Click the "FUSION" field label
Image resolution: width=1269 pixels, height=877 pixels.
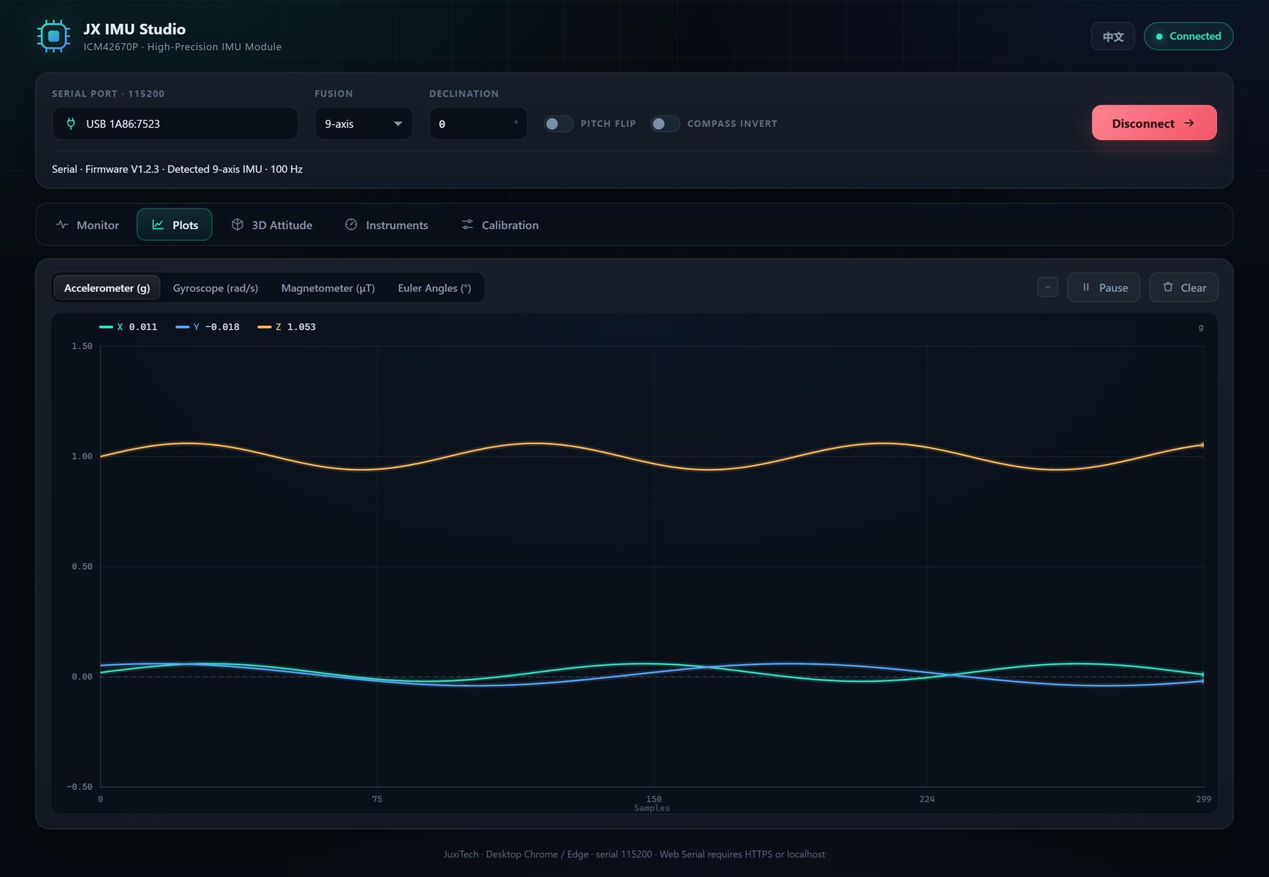[x=333, y=94]
